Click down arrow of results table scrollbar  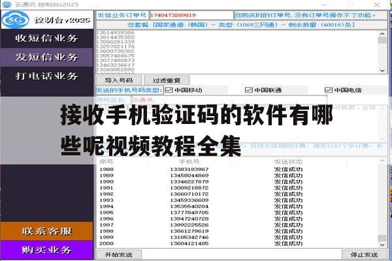(x=382, y=245)
